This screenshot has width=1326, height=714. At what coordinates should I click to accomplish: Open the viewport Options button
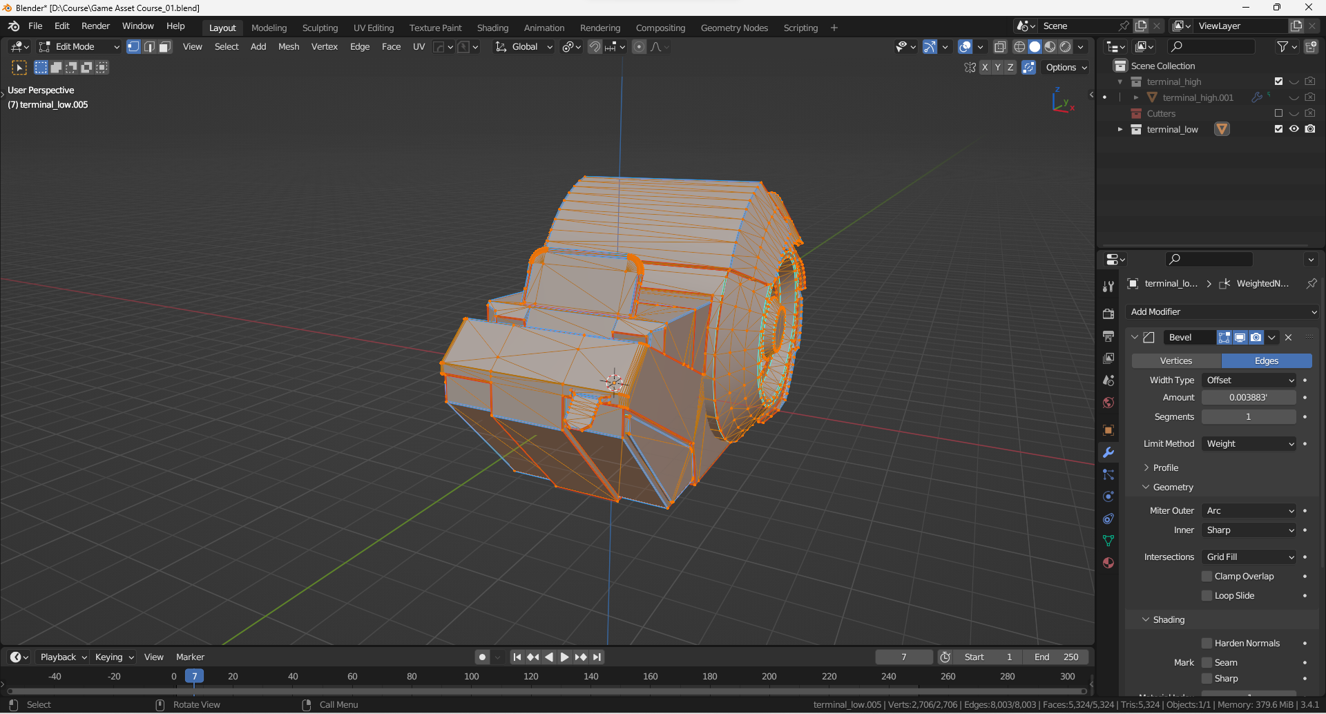tap(1066, 68)
